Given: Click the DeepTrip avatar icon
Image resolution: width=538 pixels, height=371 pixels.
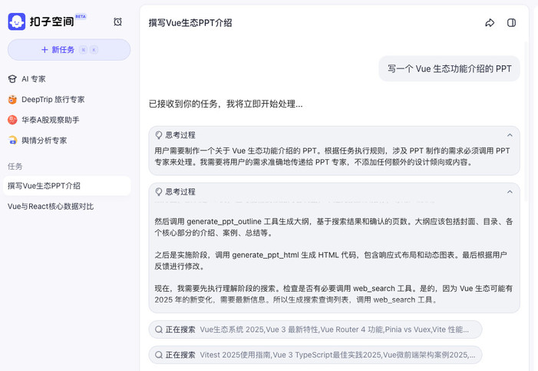Looking at the screenshot, I should [12, 100].
